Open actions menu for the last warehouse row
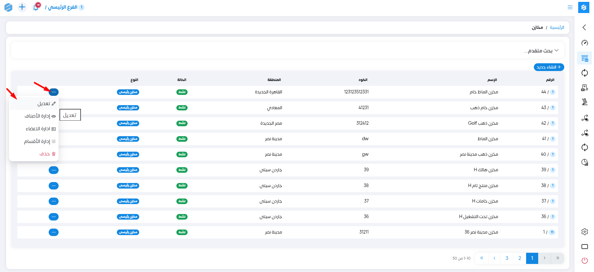Screen dimensions: 594x272 [54, 232]
